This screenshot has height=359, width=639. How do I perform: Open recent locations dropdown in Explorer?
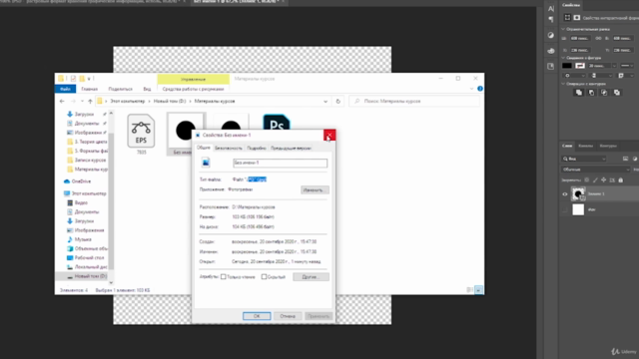click(82, 102)
